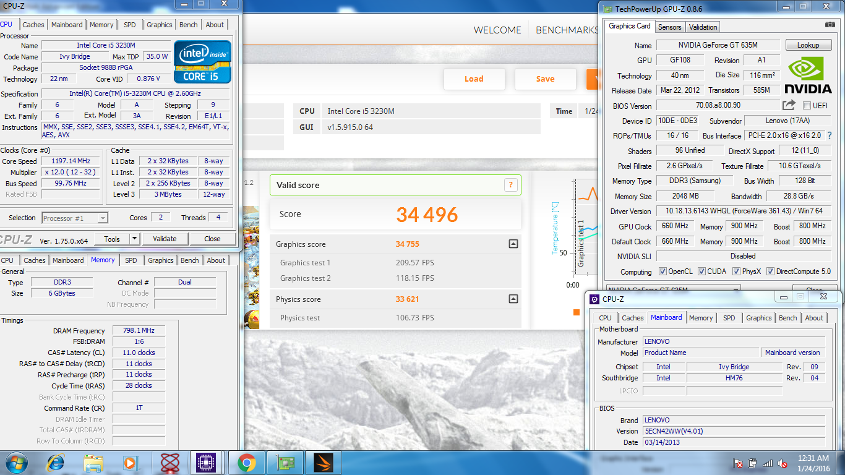
Task: Click the Southbridge value HM76
Action: pos(734,378)
